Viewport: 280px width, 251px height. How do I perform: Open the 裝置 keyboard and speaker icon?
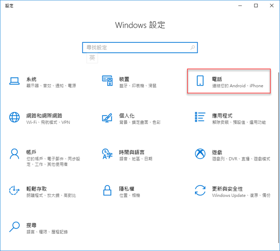tap(107, 81)
